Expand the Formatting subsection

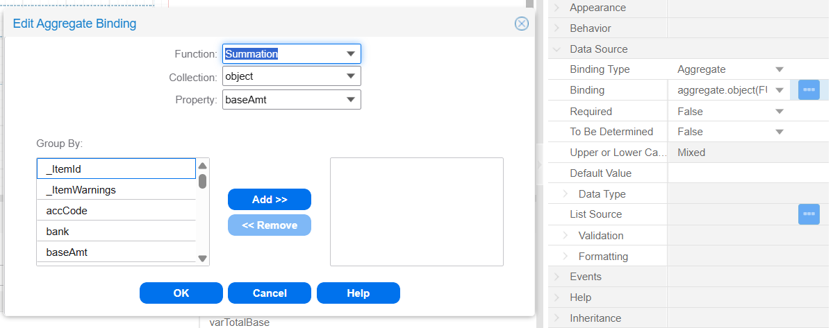(566, 257)
